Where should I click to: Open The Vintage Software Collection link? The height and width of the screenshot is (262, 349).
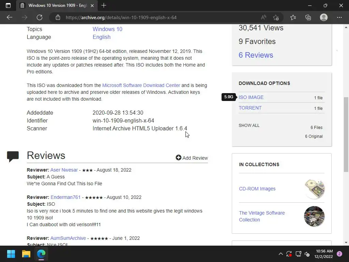(262, 216)
